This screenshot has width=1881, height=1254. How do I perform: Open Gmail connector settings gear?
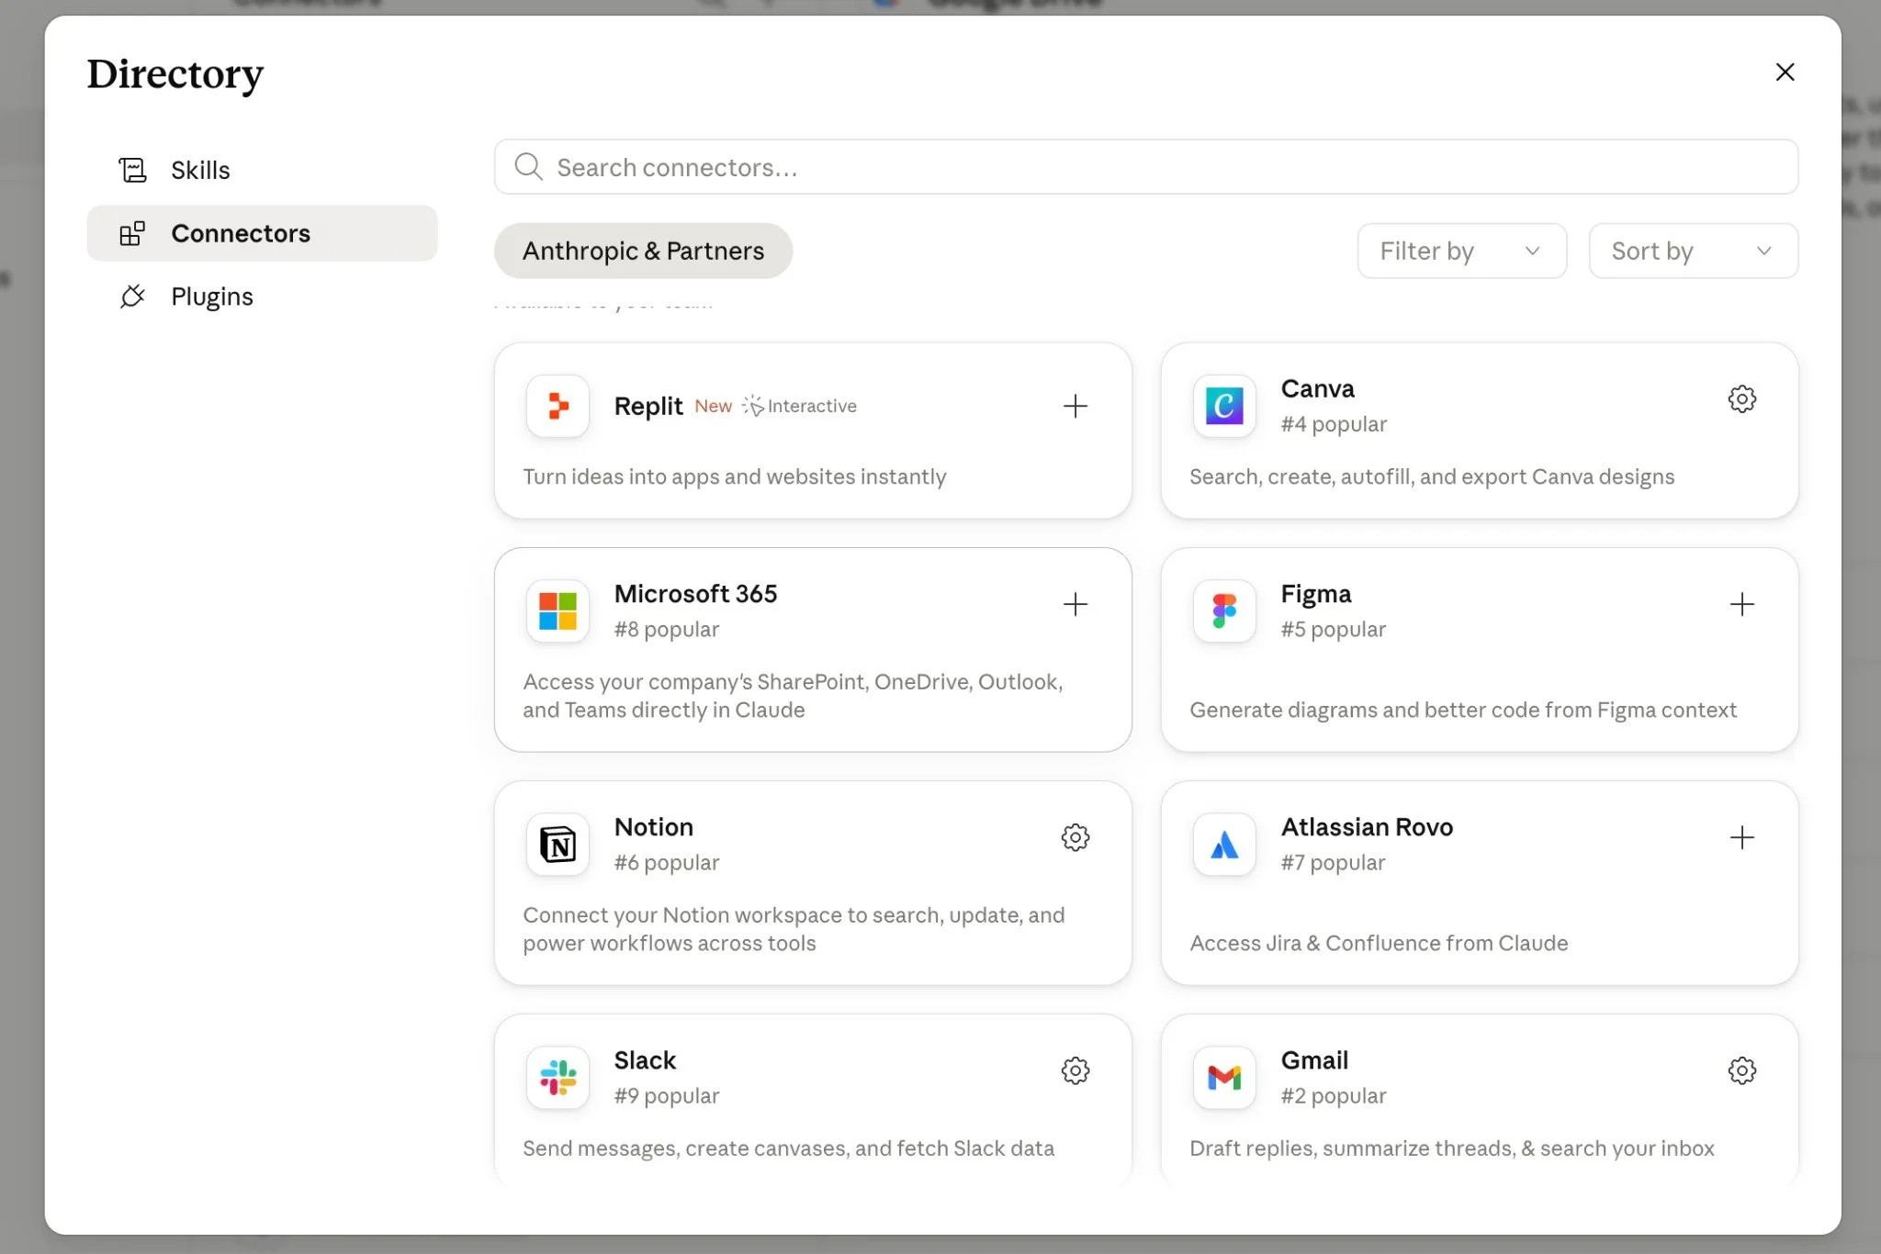pyautogui.click(x=1741, y=1070)
